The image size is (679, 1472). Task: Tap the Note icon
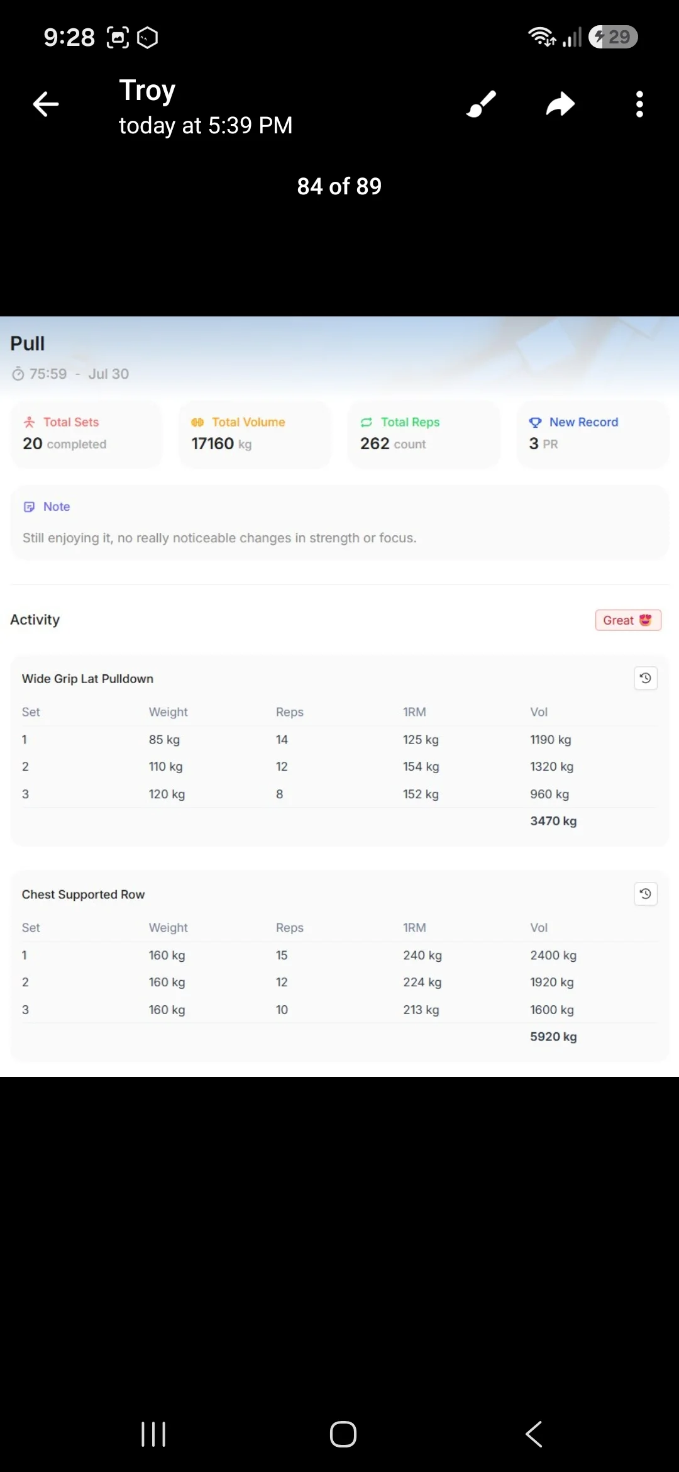pos(29,507)
